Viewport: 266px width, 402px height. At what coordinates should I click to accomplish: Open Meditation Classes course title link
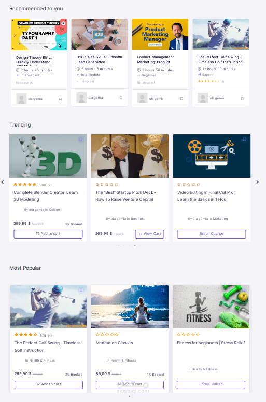click(x=114, y=343)
